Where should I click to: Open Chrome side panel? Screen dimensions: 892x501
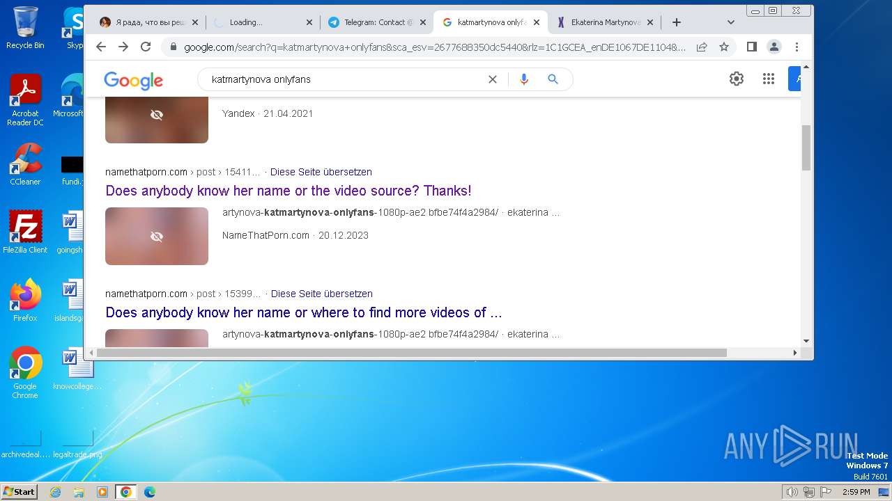(752, 47)
